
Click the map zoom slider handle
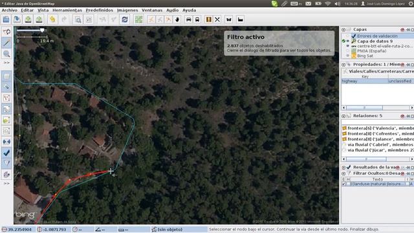[42, 30]
